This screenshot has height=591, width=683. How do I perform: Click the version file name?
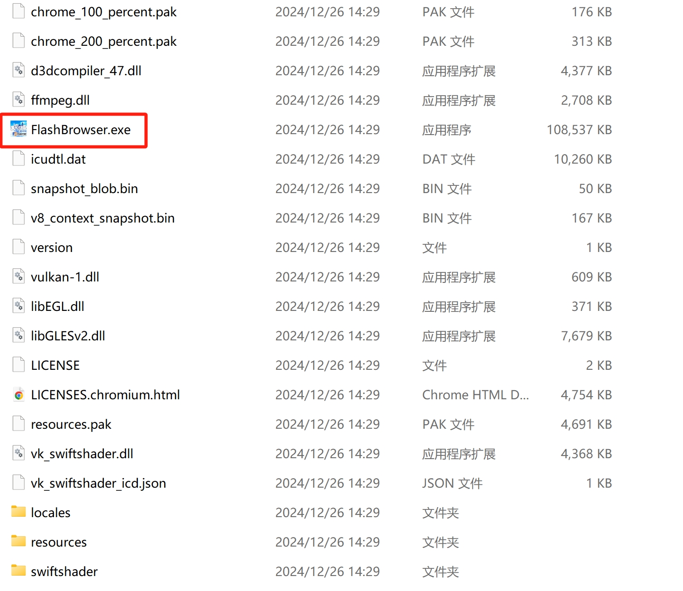pos(52,247)
